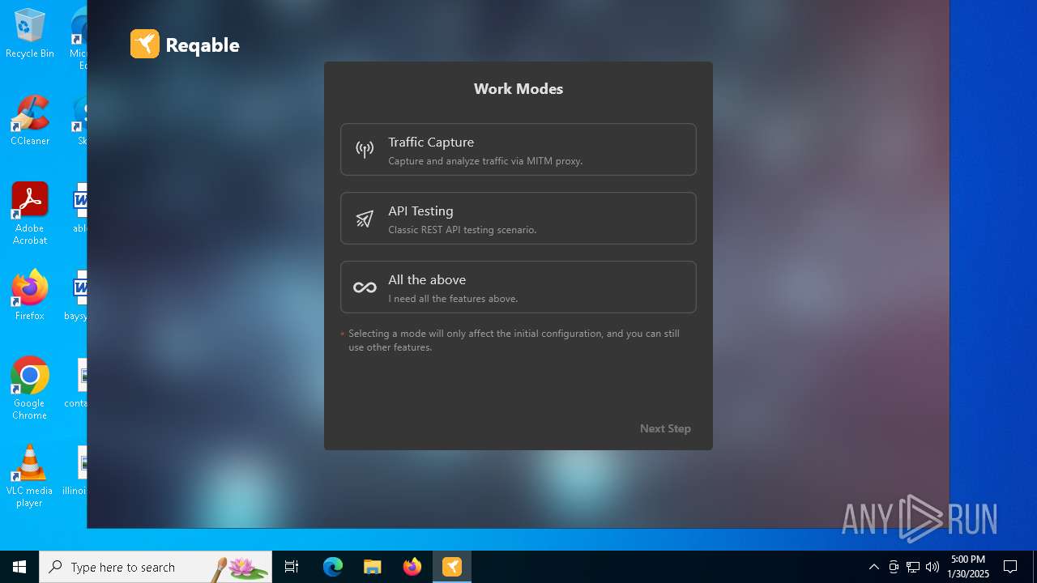The image size is (1037, 583).
Task: Open Firefox from the taskbar
Action: coord(412,567)
